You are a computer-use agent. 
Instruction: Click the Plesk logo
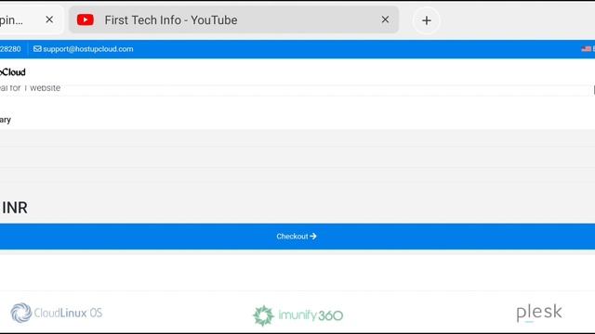539,313
